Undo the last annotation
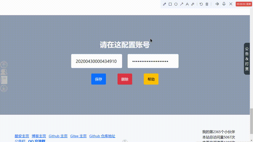 pos(201,4)
